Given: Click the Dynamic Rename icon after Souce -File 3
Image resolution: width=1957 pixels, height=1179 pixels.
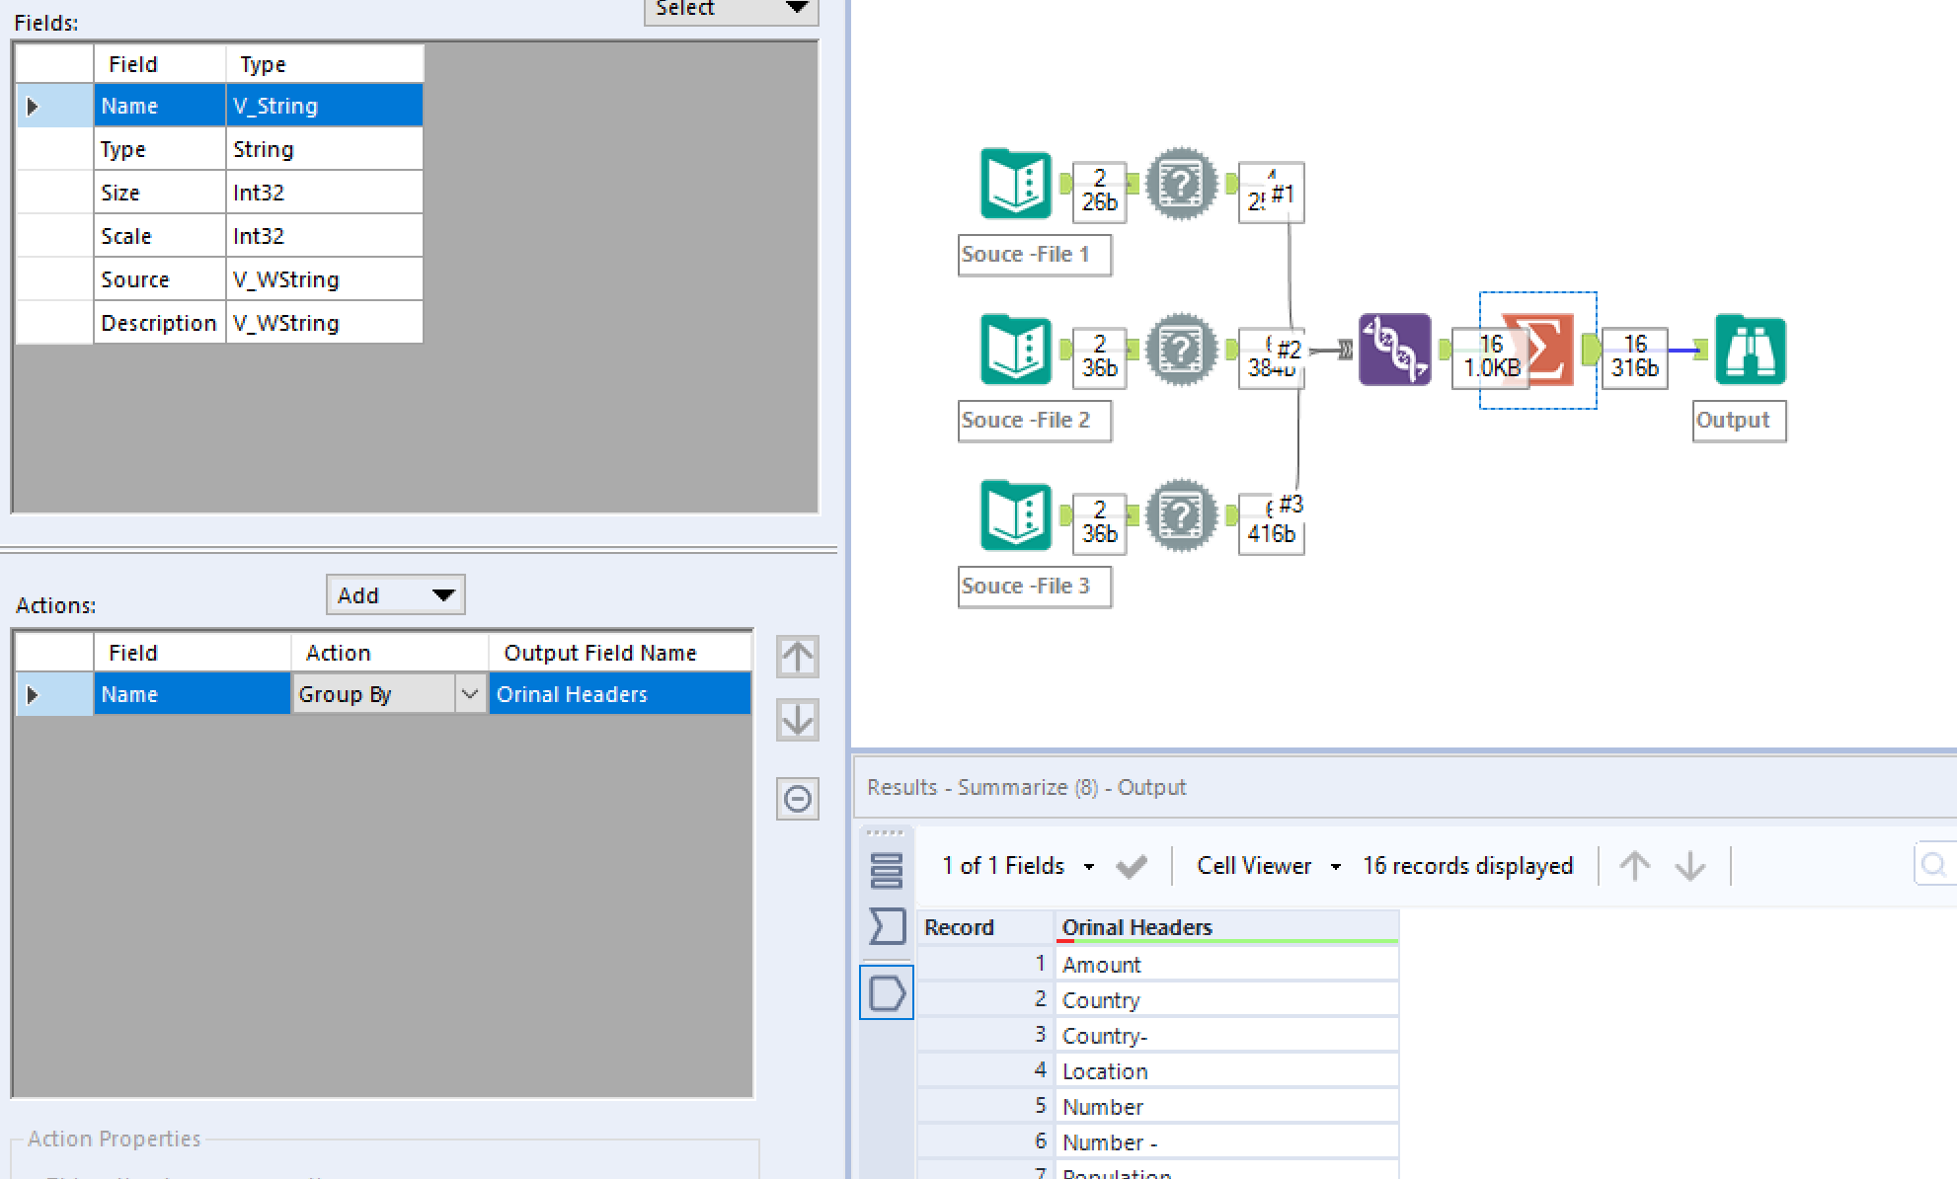Looking at the screenshot, I should point(1181,515).
